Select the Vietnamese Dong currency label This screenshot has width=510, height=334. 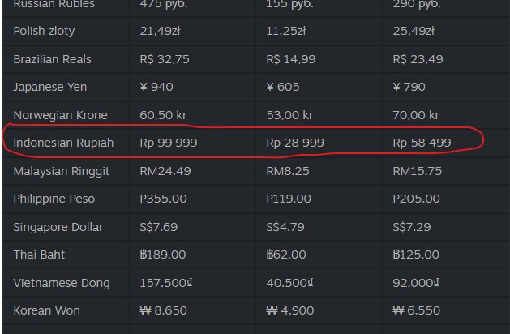(62, 283)
